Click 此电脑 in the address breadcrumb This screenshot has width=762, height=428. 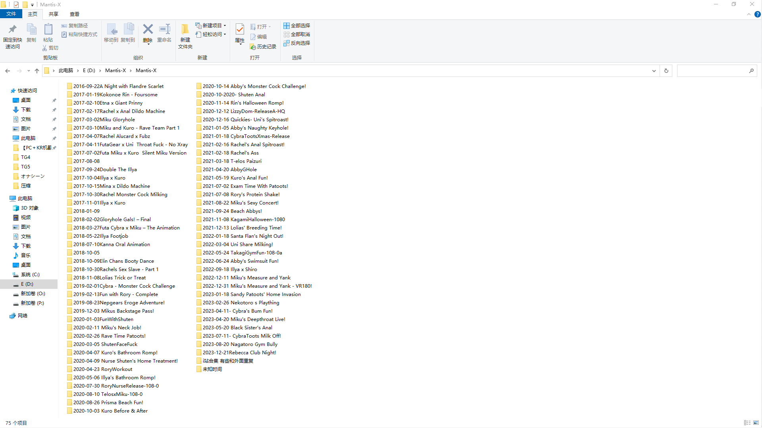[66, 71]
